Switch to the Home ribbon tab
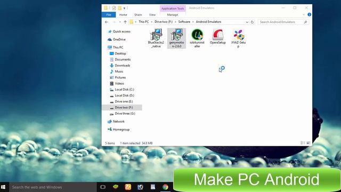The height and width of the screenshot is (192, 341). [x=123, y=14]
